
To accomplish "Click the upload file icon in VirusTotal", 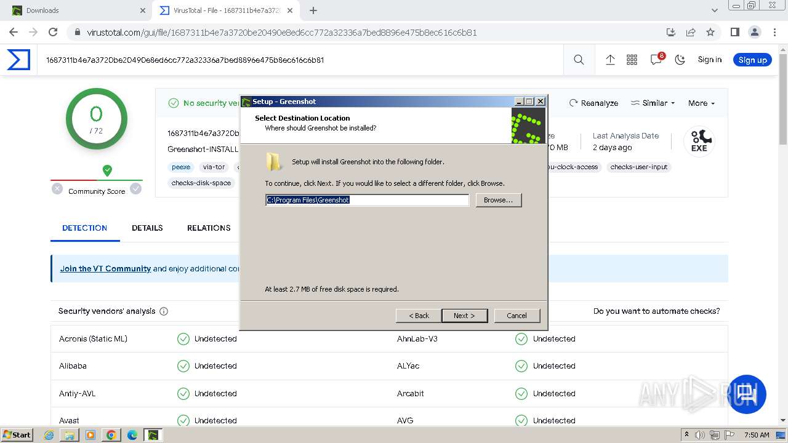I will (610, 60).
